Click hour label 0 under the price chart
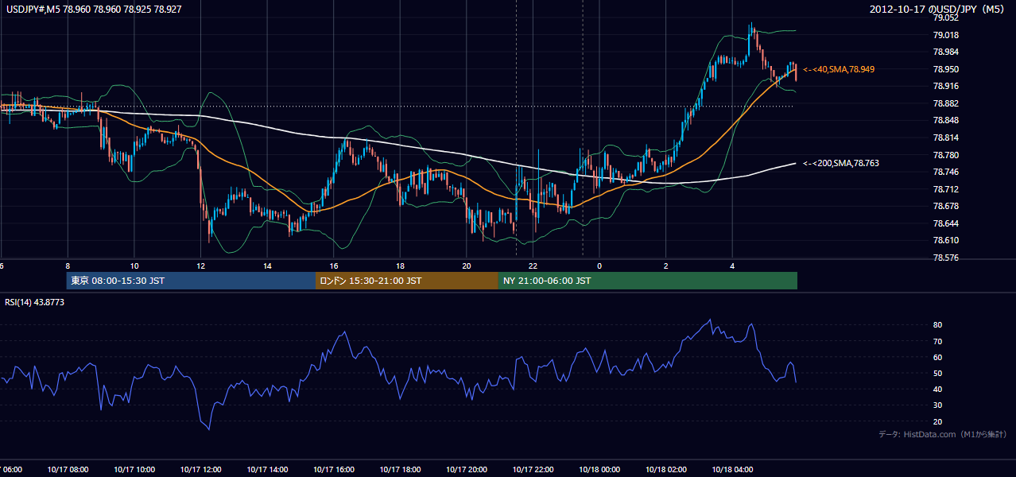Screen dimensions: 1016x477 coord(599,266)
